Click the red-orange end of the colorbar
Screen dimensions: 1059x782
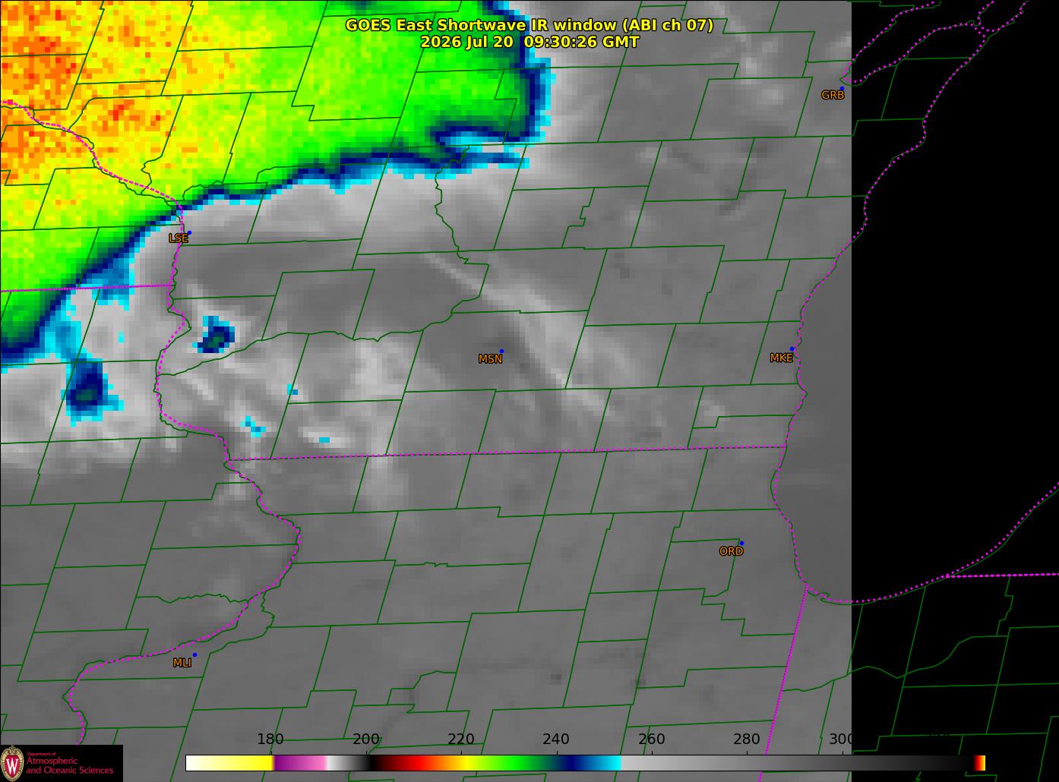click(x=980, y=763)
